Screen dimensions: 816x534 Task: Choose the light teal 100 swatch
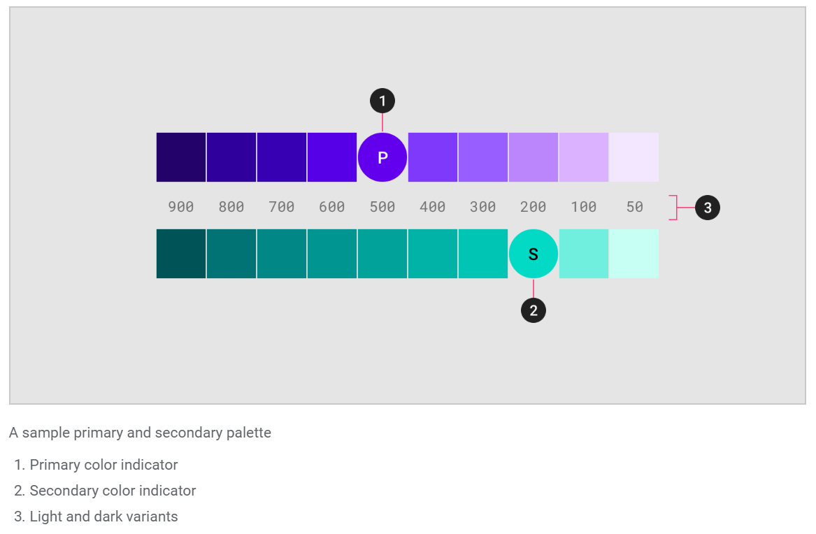[x=584, y=254]
